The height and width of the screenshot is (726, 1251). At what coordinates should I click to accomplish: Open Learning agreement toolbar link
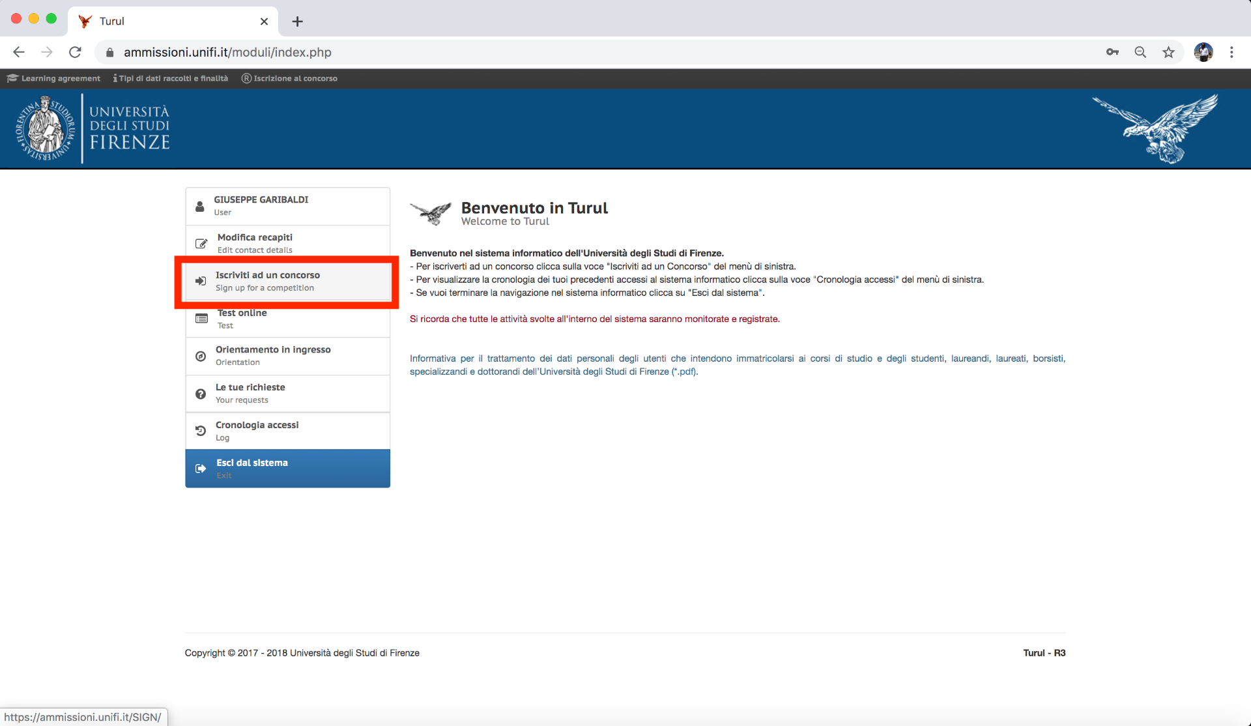point(54,78)
